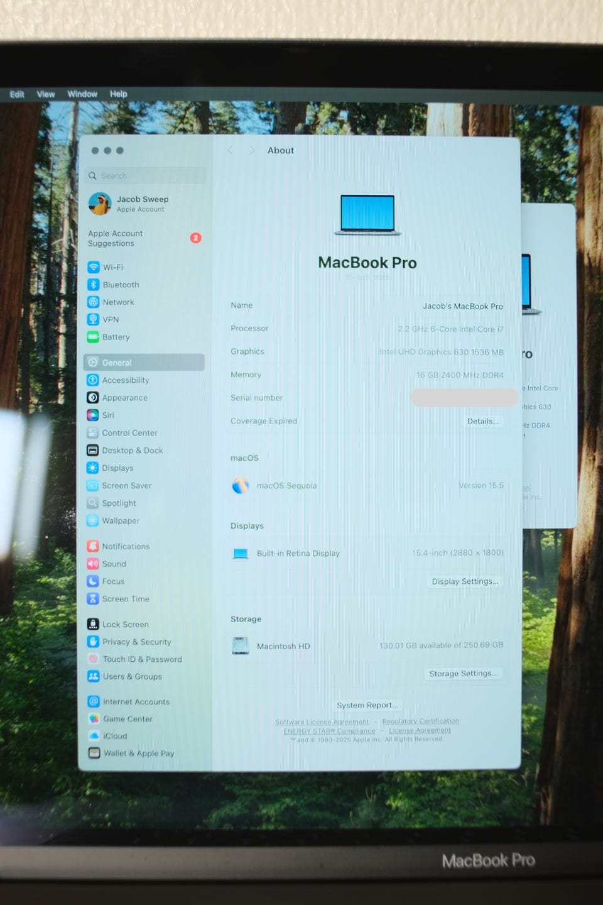The image size is (603, 905).
Task: Click the macOS Sequoia logo icon
Action: (x=240, y=486)
